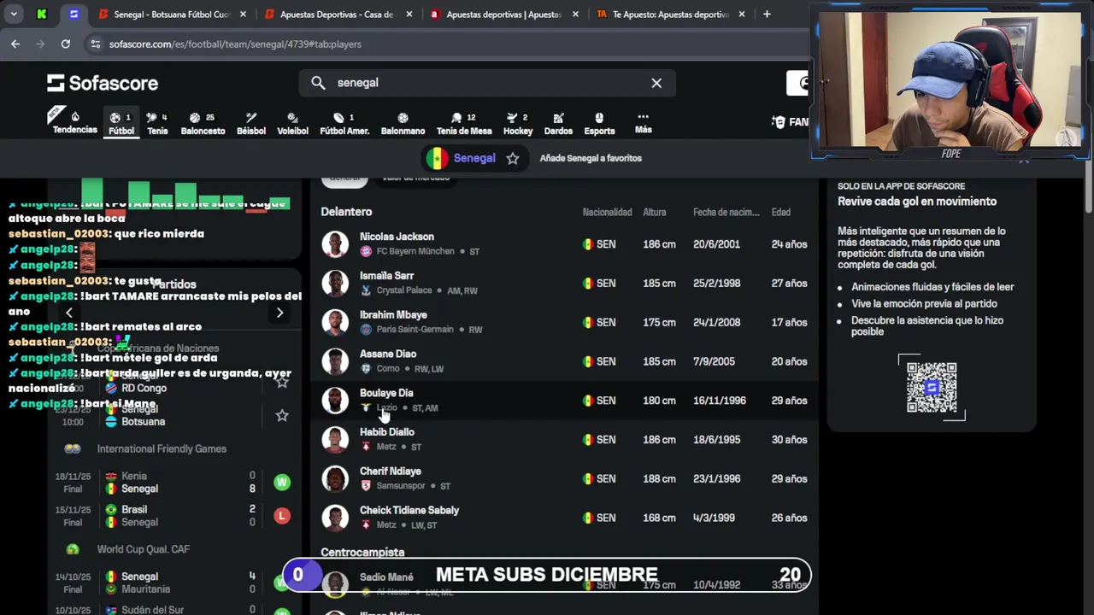
Task: Click the address bar URL
Action: coord(235,44)
